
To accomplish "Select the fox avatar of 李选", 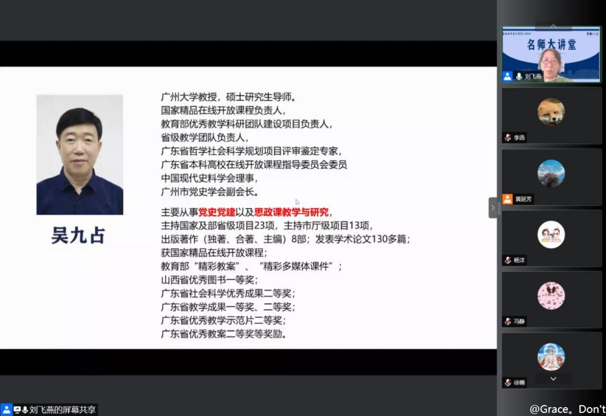I will (551, 112).
